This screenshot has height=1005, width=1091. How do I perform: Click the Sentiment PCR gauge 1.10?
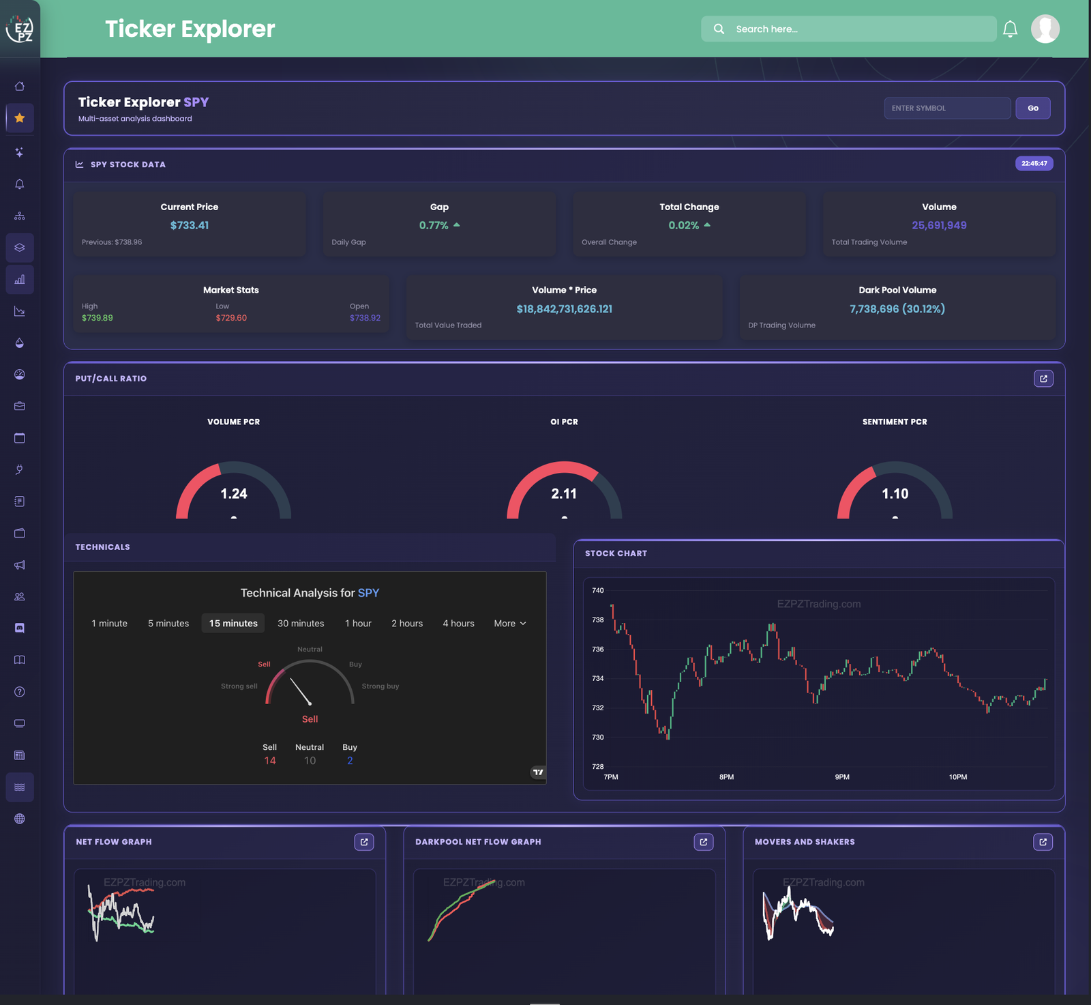(x=895, y=490)
